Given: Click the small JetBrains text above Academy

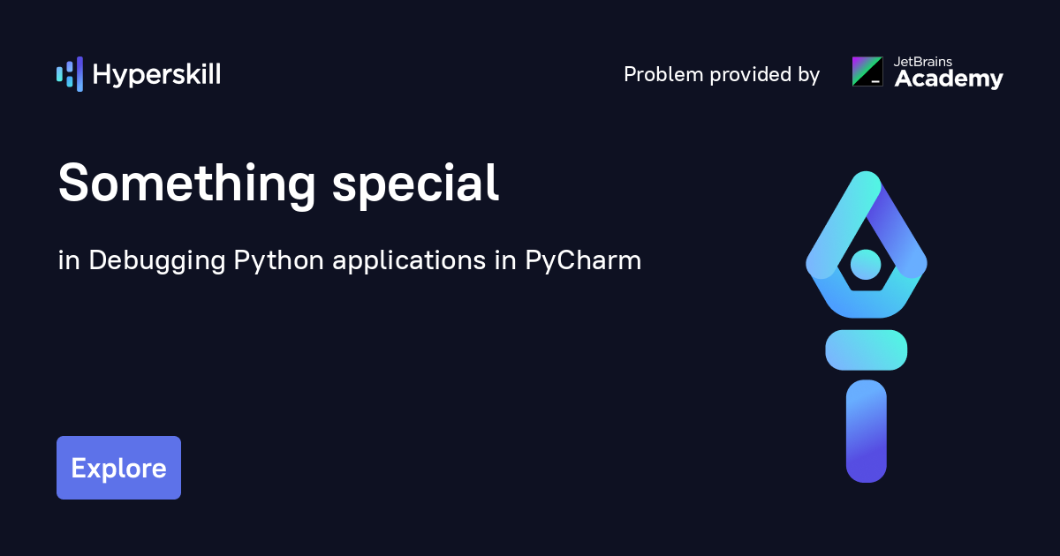Looking at the screenshot, I should (922, 62).
